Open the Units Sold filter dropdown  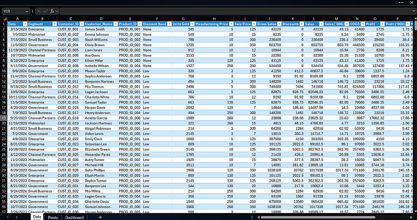point(192,24)
